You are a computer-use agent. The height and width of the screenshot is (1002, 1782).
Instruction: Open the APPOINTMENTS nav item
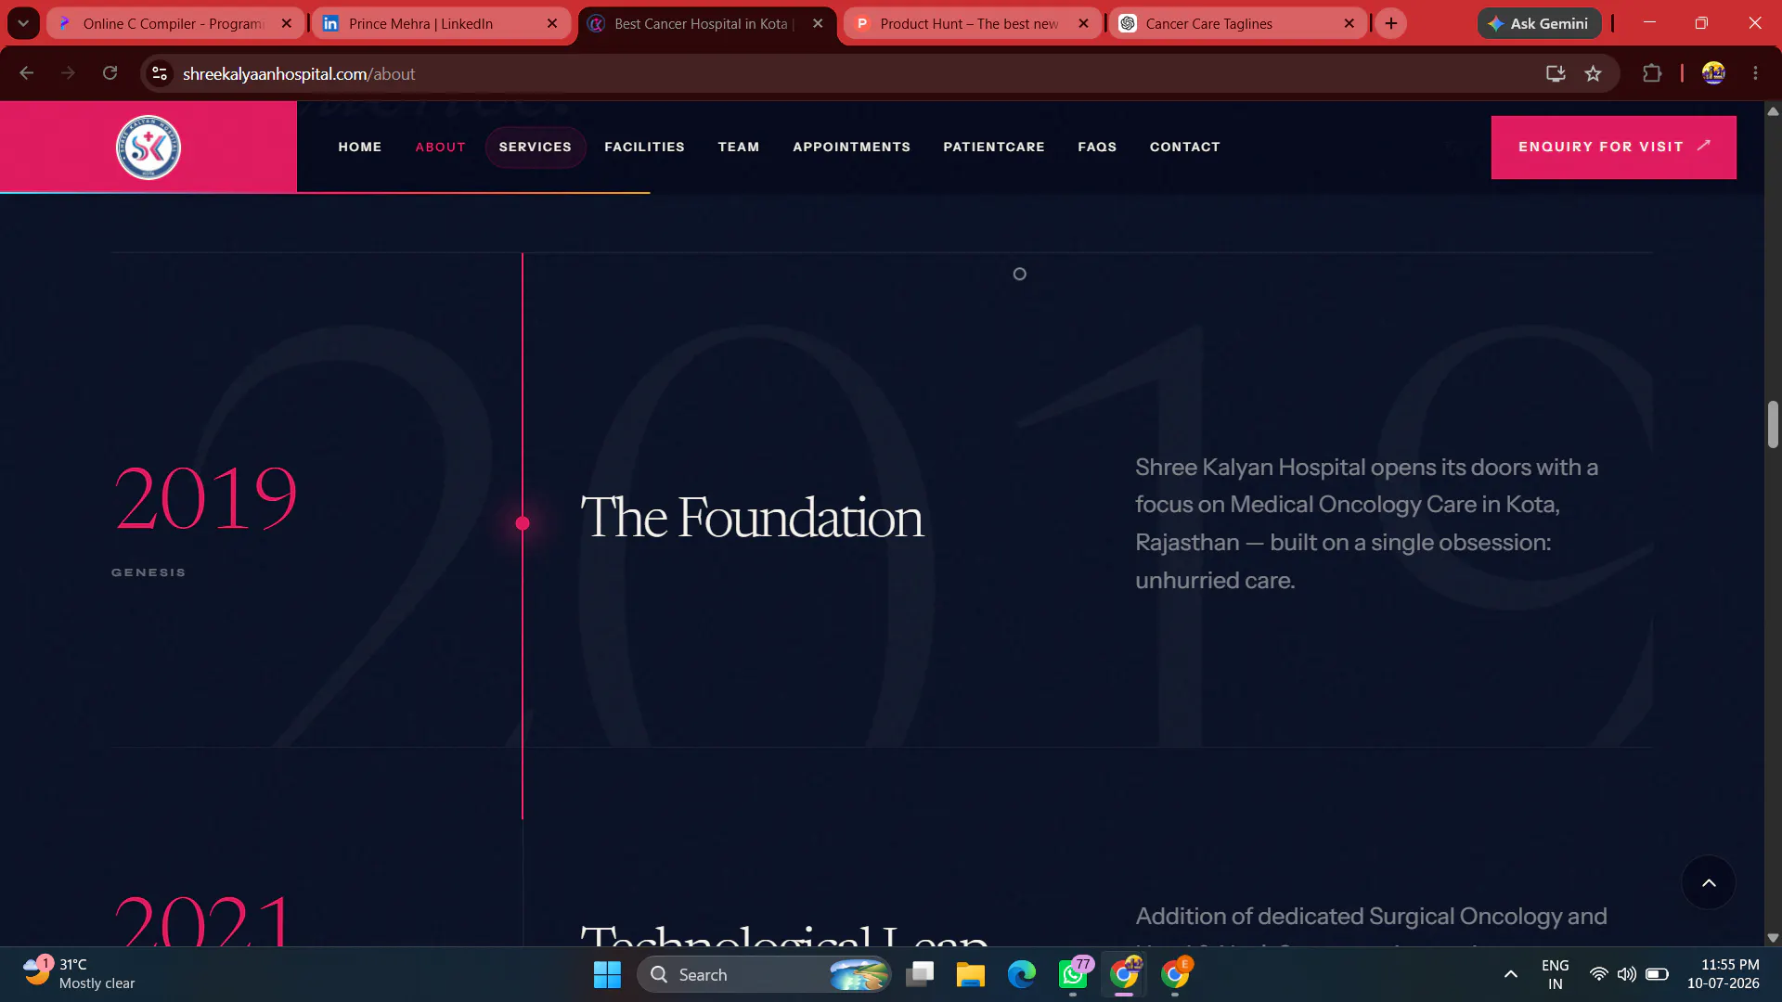pos(852,148)
